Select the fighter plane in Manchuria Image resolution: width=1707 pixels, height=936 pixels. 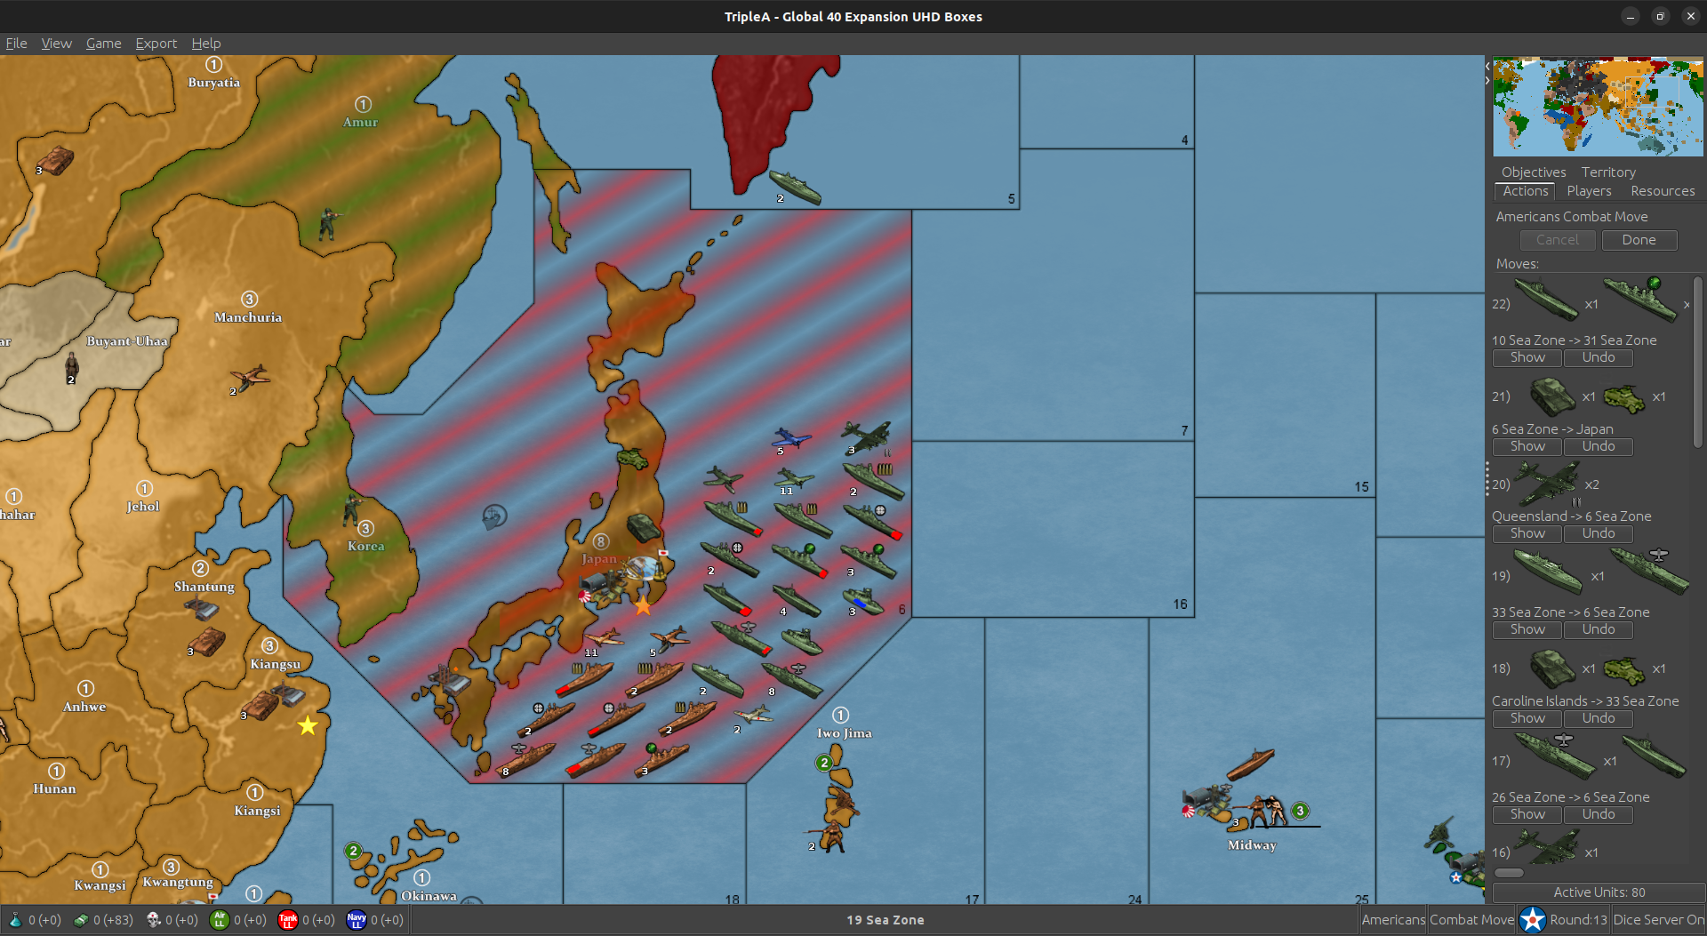pyautogui.click(x=250, y=378)
